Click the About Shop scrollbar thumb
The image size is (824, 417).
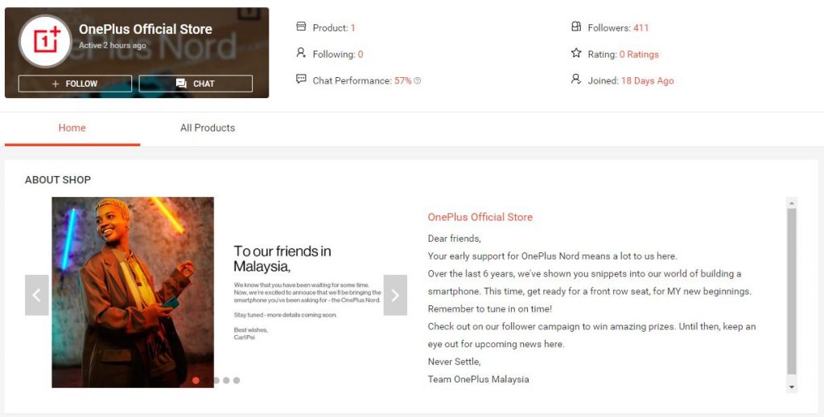[792, 292]
